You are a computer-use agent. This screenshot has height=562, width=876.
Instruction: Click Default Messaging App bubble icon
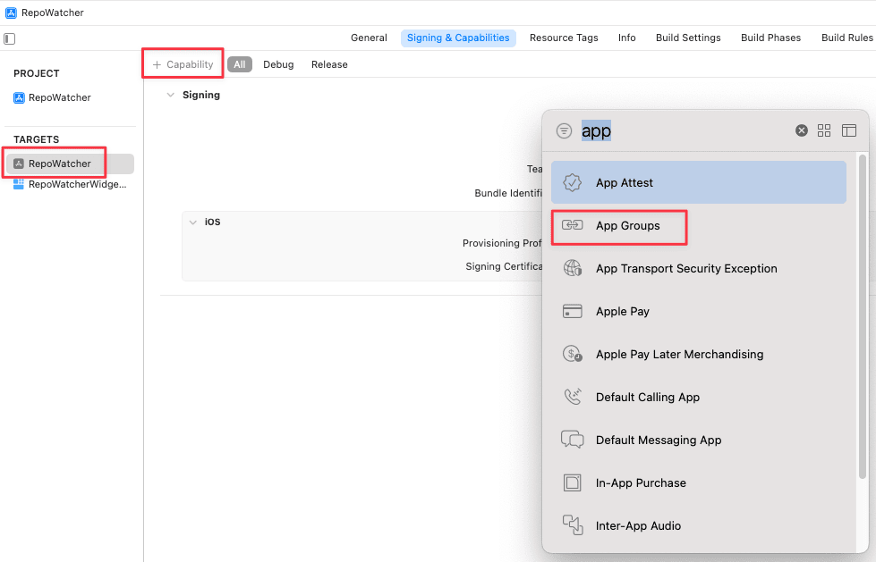tap(572, 440)
